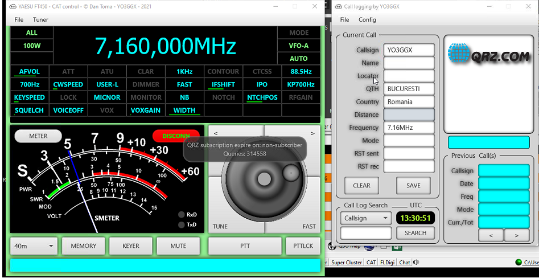
Task: Show the previous logged call with < button
Action: pyautogui.click(x=491, y=235)
